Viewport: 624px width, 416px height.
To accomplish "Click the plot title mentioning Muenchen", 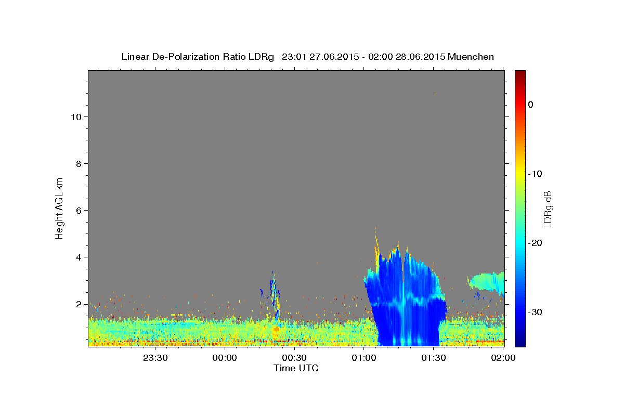I will point(307,57).
